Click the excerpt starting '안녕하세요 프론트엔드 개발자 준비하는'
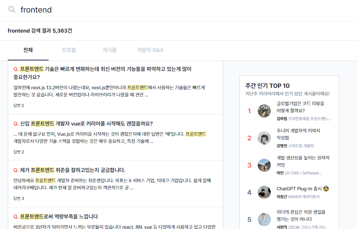The width and height of the screenshot is (357, 229). point(112,184)
